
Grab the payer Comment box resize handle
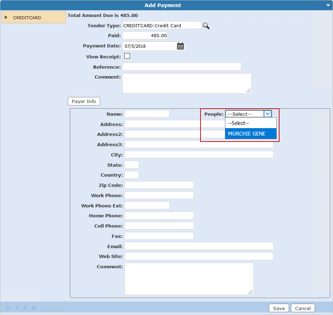click(250, 292)
